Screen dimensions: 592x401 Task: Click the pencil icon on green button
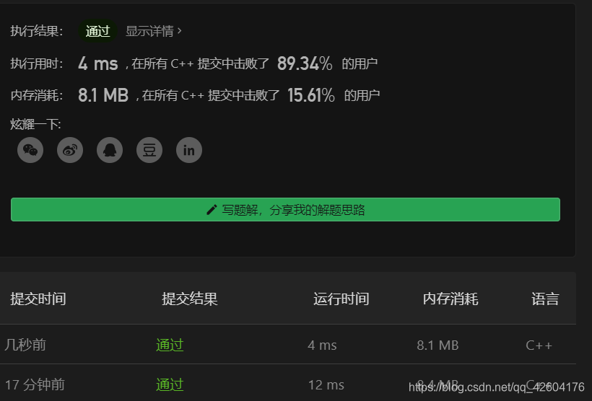(212, 210)
